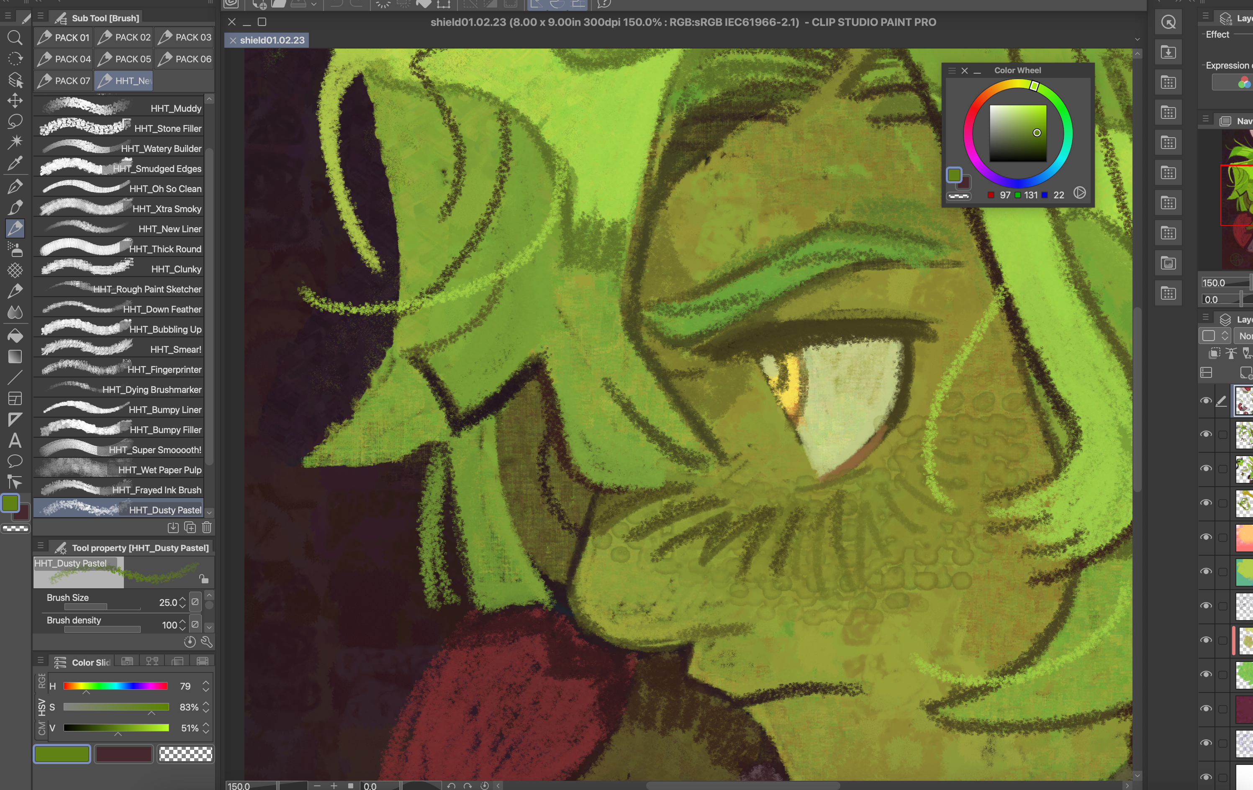Select the Fill bucket tool
1253x790 pixels.
[x=15, y=336]
